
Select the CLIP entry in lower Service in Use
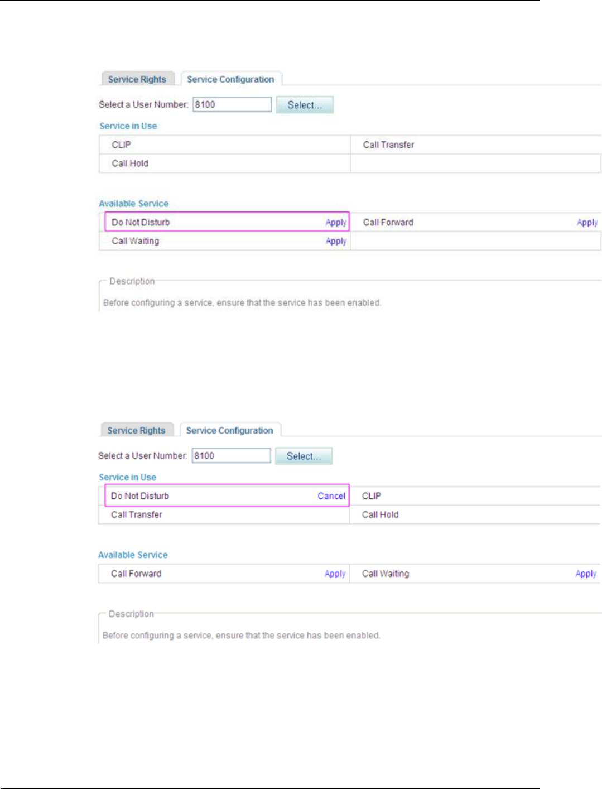tap(475, 495)
